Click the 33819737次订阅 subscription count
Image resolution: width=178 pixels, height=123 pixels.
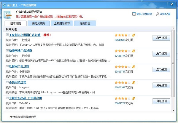tap(124, 72)
